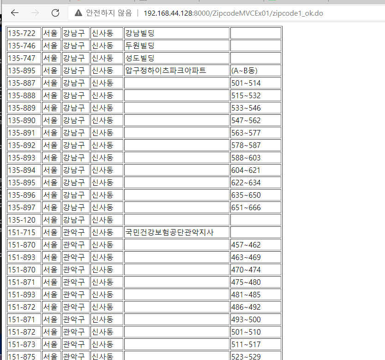Click the 486~492 range cell
The height and width of the screenshot is (360, 385).
click(x=256, y=307)
